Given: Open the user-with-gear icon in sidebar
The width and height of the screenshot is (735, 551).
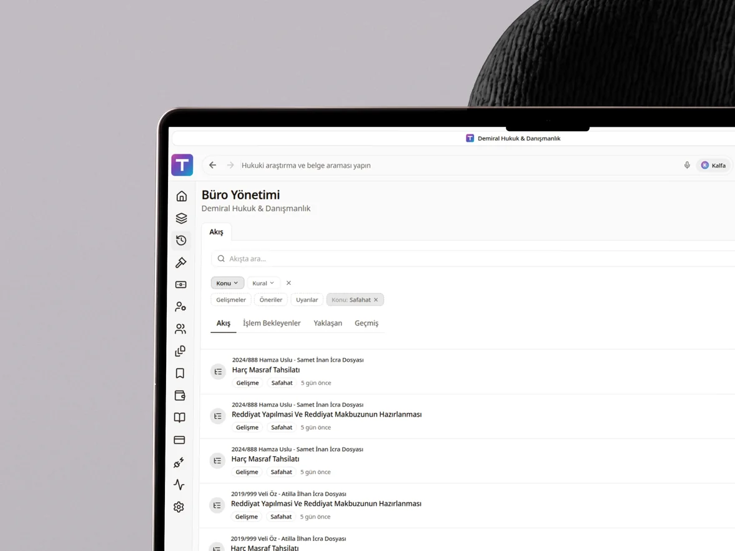Looking at the screenshot, I should coord(180,307).
